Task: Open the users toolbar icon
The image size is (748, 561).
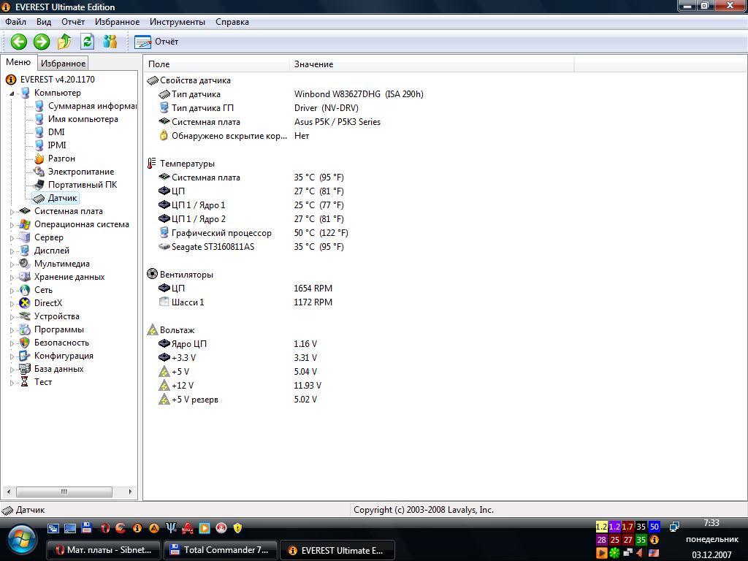Action: pyautogui.click(x=110, y=42)
